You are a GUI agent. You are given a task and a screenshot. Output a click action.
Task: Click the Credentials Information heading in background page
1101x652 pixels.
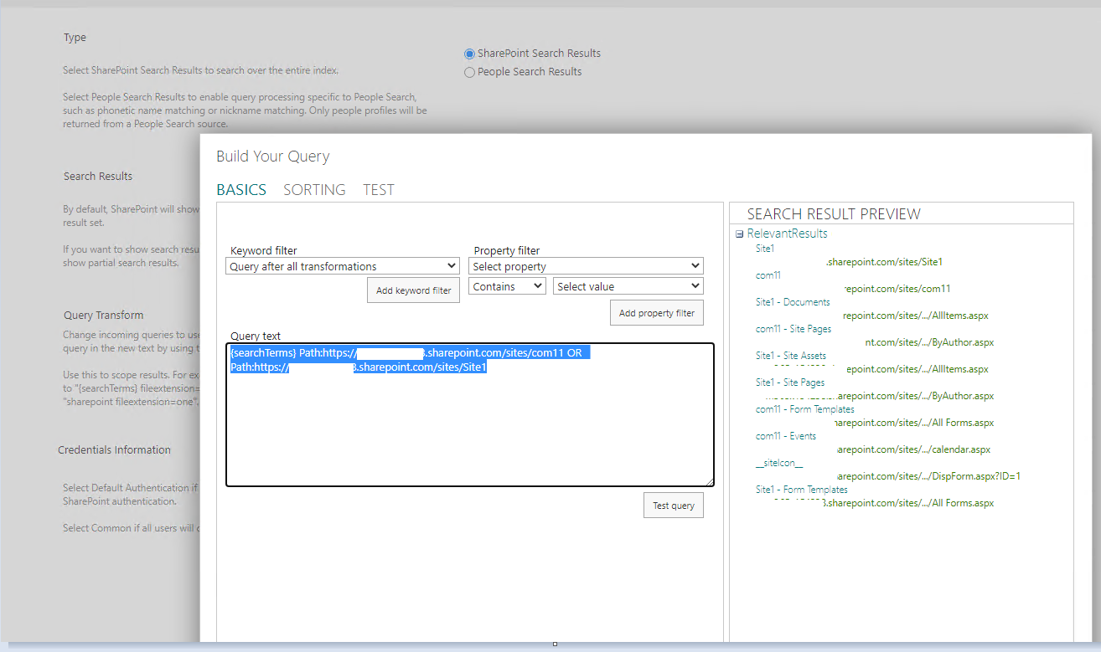114,450
